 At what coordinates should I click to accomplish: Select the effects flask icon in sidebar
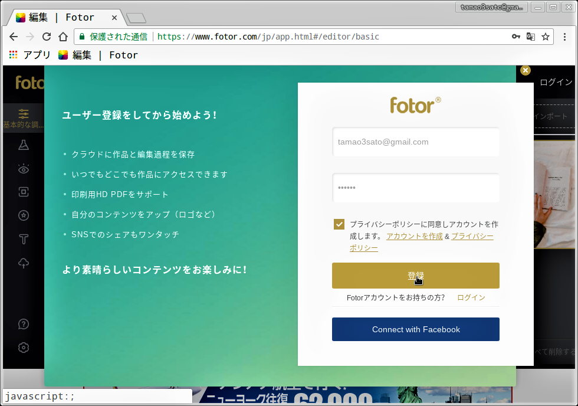24,145
